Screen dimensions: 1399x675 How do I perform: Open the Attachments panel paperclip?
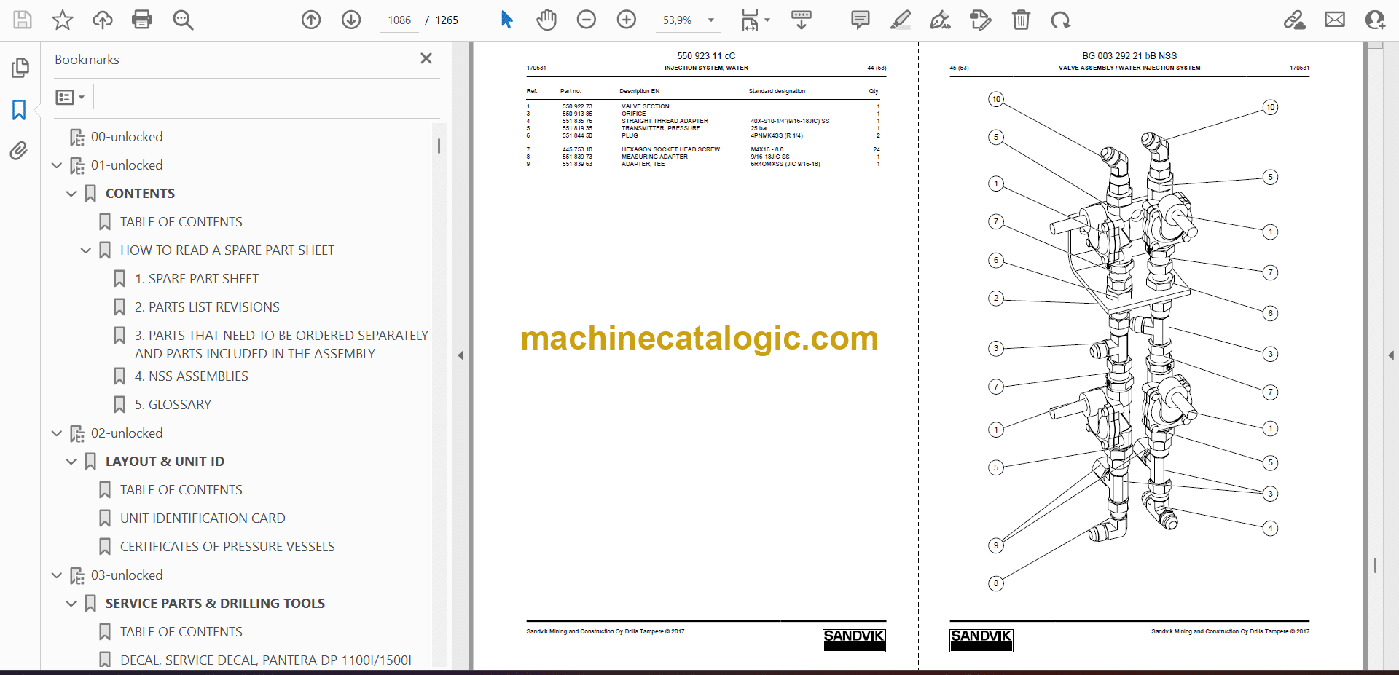(x=19, y=151)
